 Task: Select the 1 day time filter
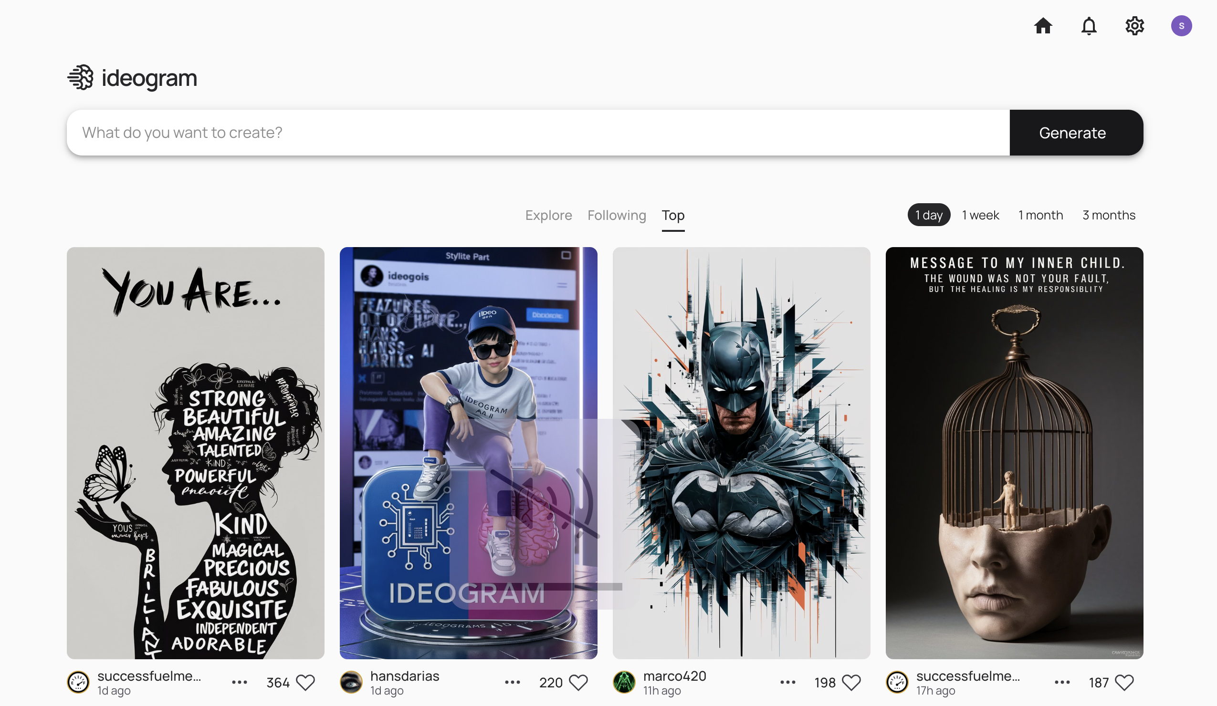click(929, 215)
